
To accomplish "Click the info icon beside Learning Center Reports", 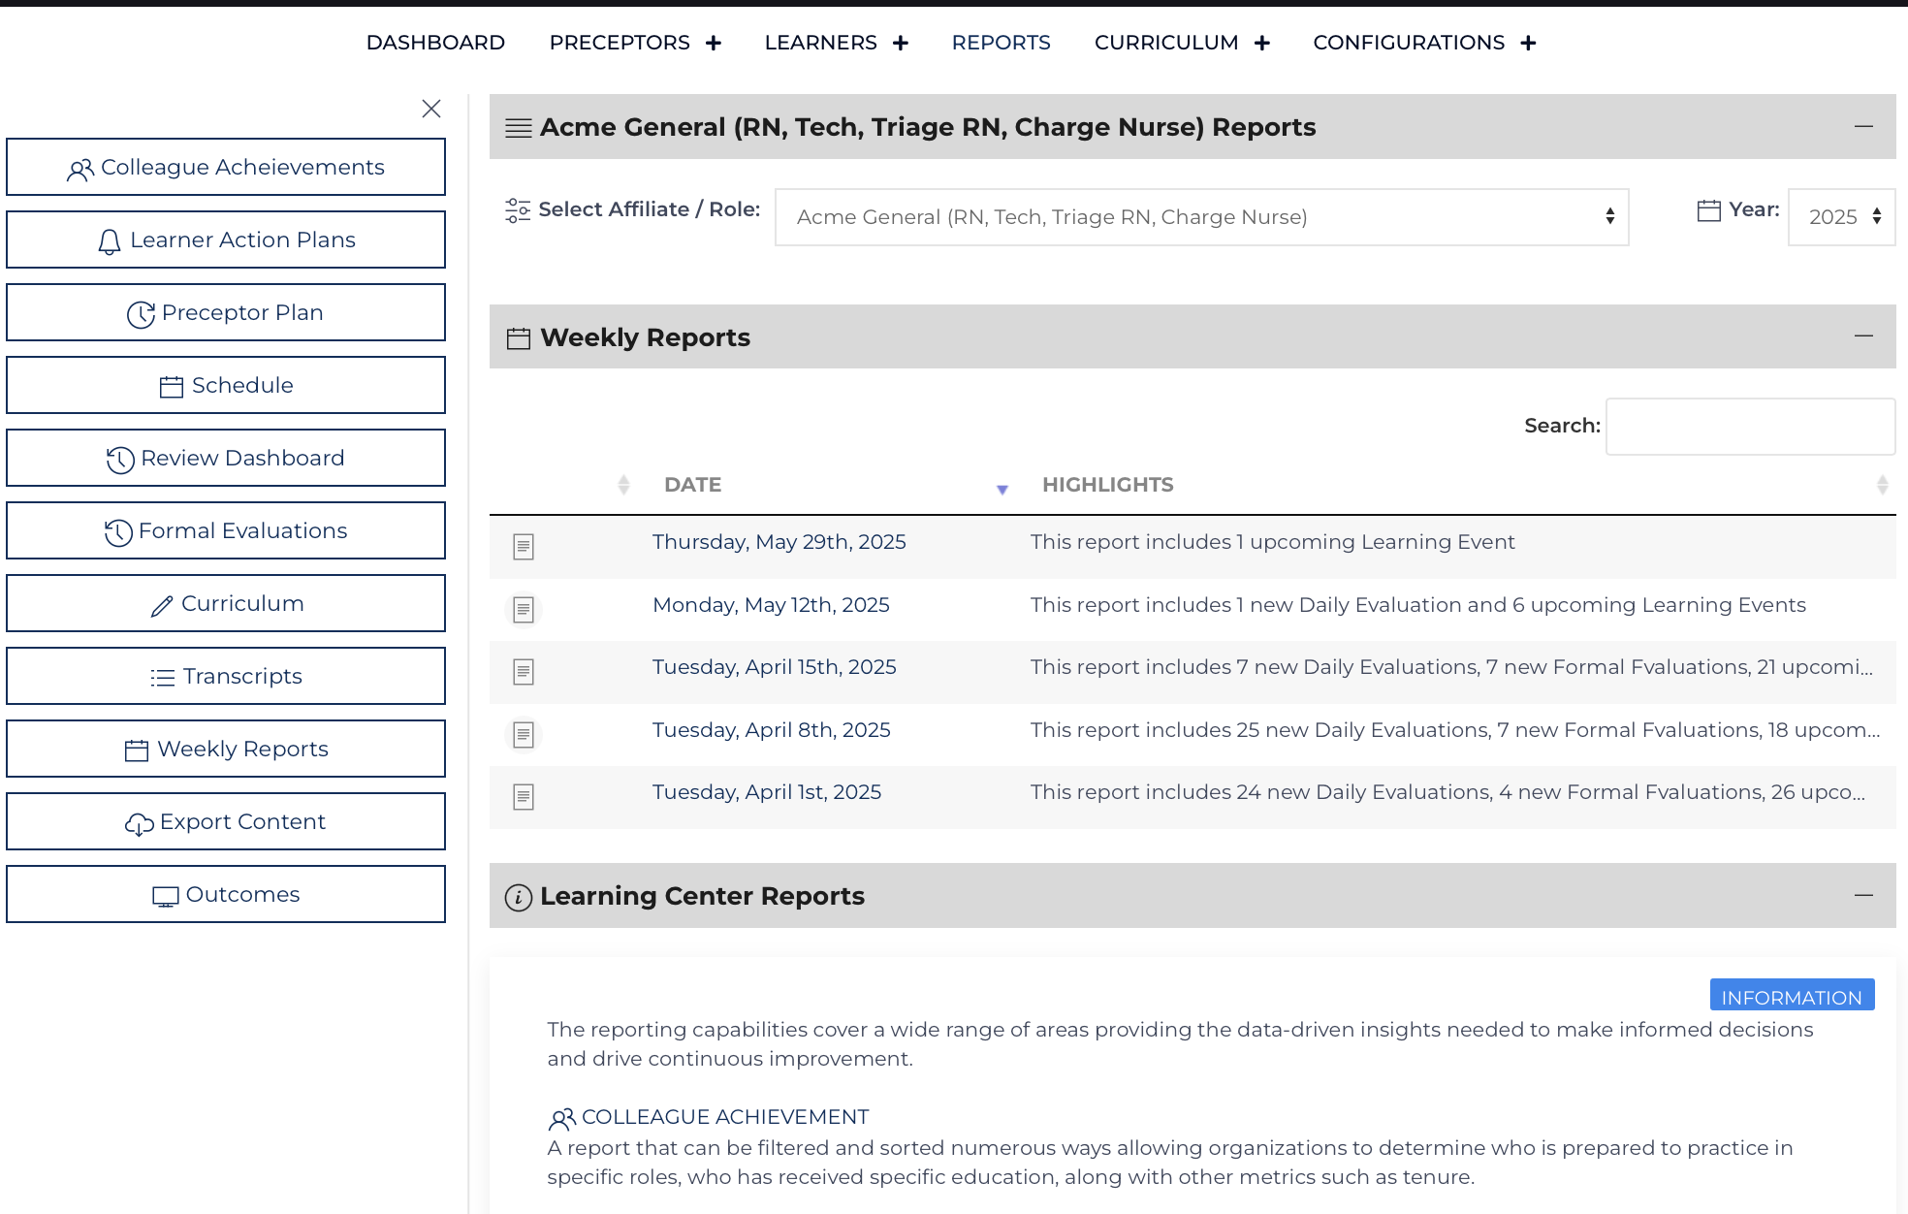I will pyautogui.click(x=519, y=896).
